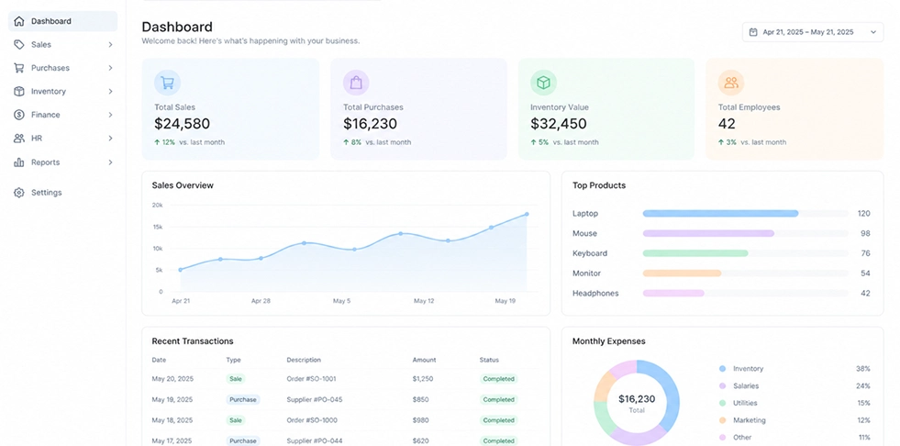900x446 pixels.
Task: Click the Purchase badge on May 19 row
Action: [x=243, y=399]
